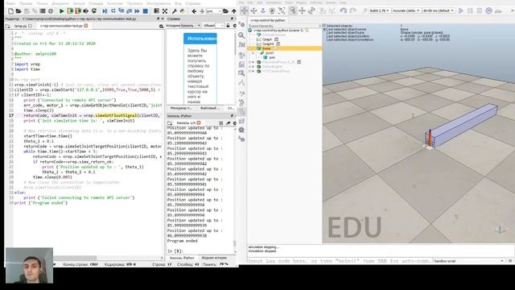Viewport: 515px width, 290px height.
Task: Go back with left arrow in Spyder
Action: 194,11
